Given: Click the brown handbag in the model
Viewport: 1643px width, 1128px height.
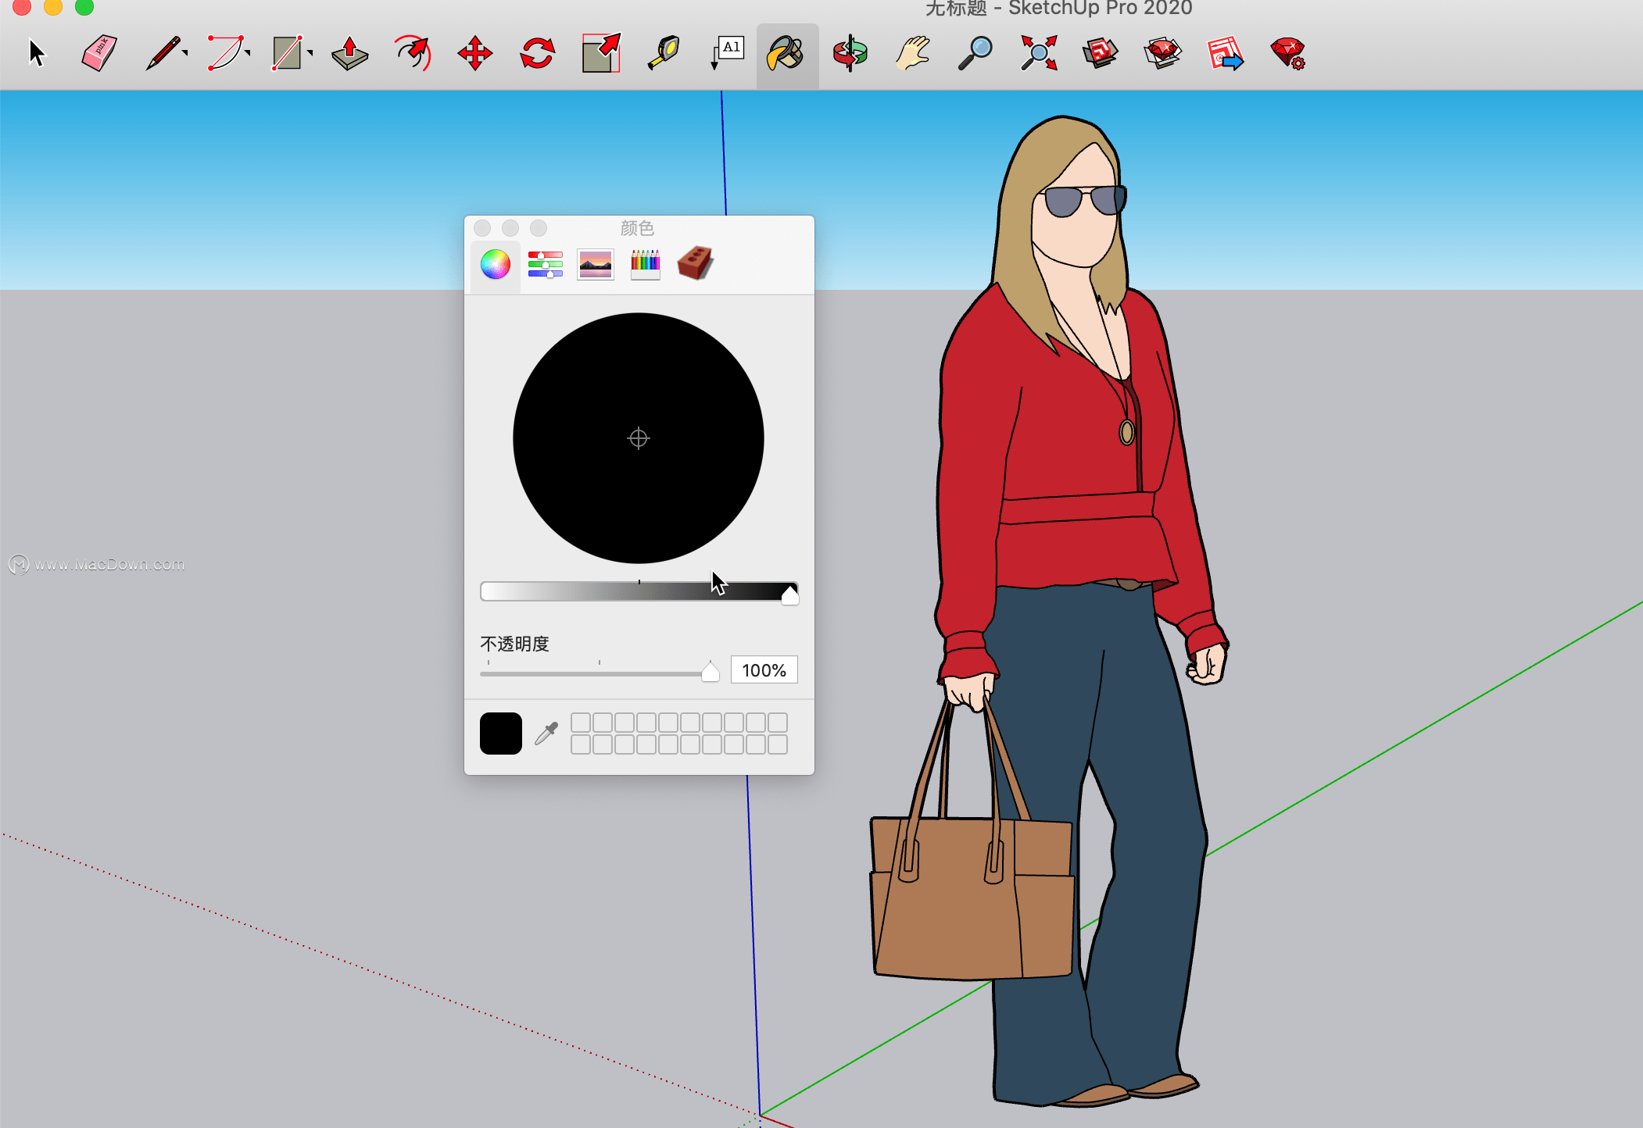Looking at the screenshot, I should click(x=973, y=897).
